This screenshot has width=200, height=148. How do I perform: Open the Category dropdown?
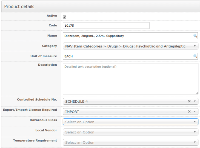coord(130,46)
